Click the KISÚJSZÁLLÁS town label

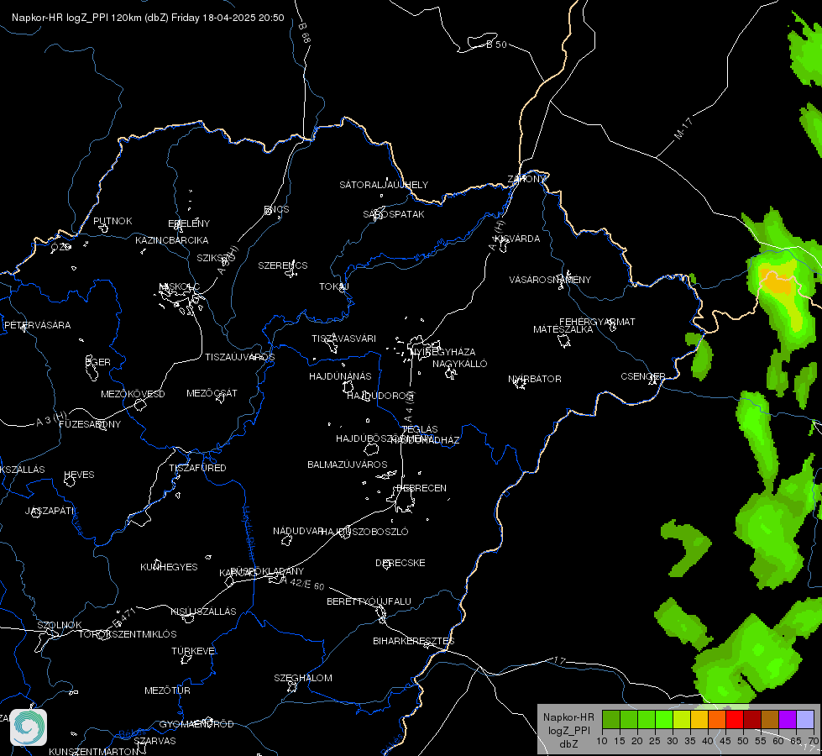click(203, 612)
